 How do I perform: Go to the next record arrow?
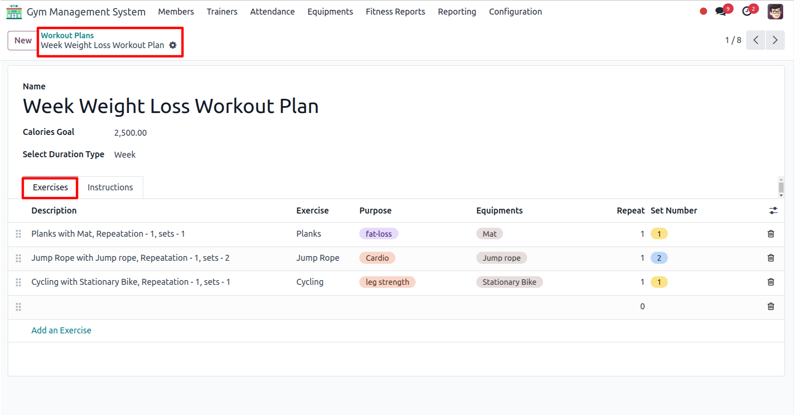(775, 40)
